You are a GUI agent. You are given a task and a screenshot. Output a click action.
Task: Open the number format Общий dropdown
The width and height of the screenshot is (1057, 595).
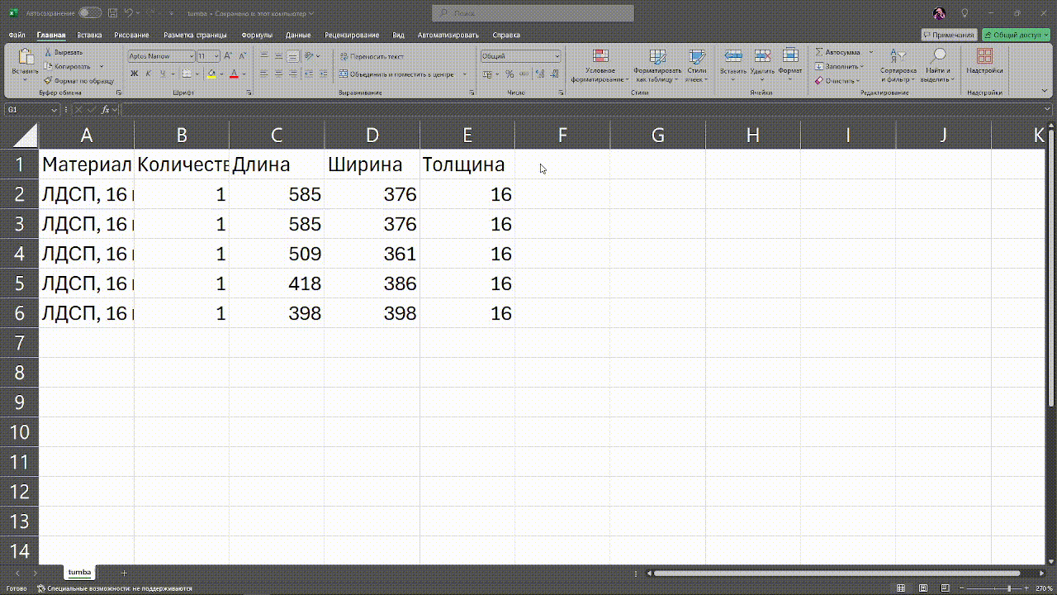[557, 56]
